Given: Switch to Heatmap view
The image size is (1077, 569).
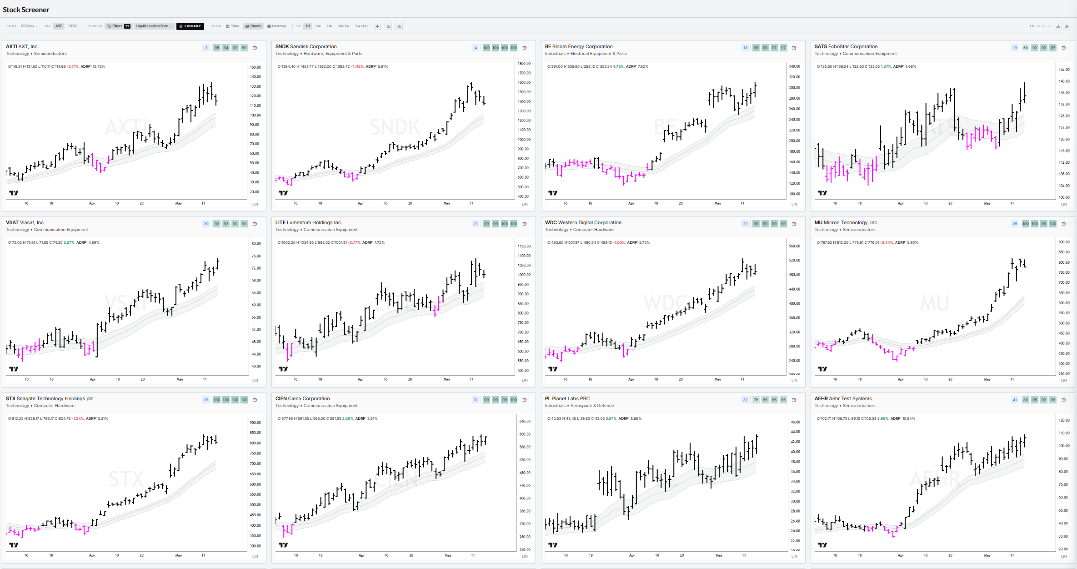Looking at the screenshot, I should pyautogui.click(x=277, y=26).
